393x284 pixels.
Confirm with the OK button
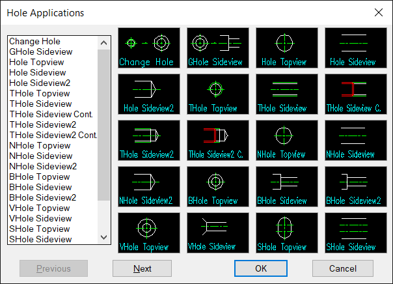[x=261, y=268]
